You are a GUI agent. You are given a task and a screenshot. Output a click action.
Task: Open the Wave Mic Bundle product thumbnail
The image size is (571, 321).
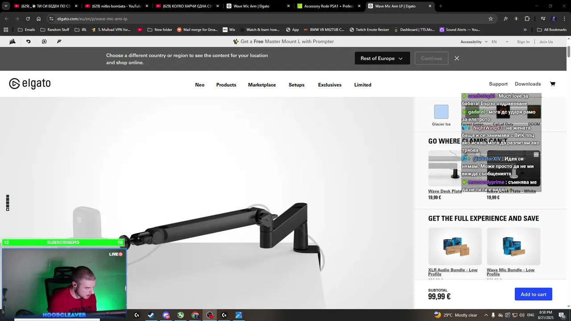point(513,247)
